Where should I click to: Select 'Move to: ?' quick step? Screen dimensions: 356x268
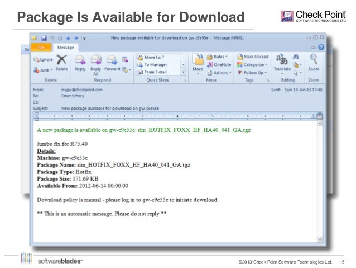point(158,58)
